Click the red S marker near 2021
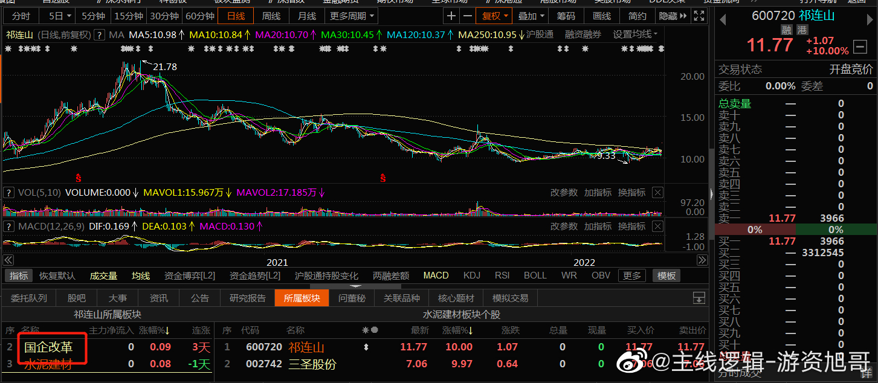 click(383, 178)
